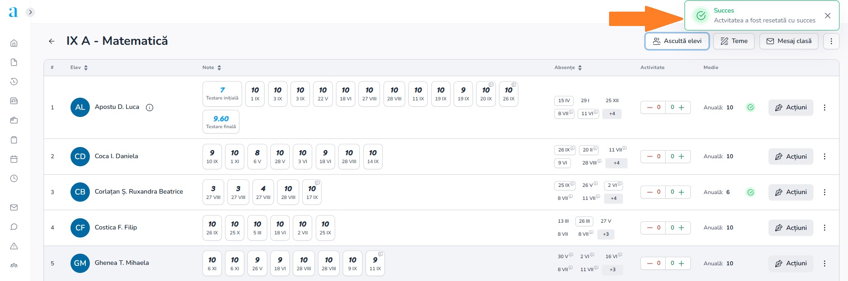Dismiss the Succes notification
Viewport: 848px width, 281px height.
[827, 16]
